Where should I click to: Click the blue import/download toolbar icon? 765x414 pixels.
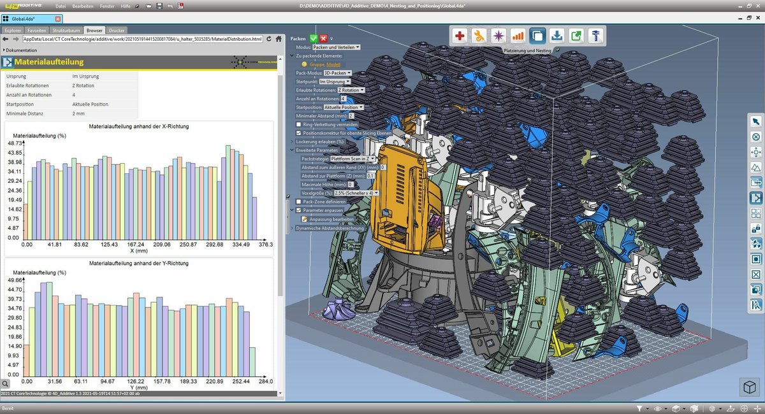tap(557, 36)
